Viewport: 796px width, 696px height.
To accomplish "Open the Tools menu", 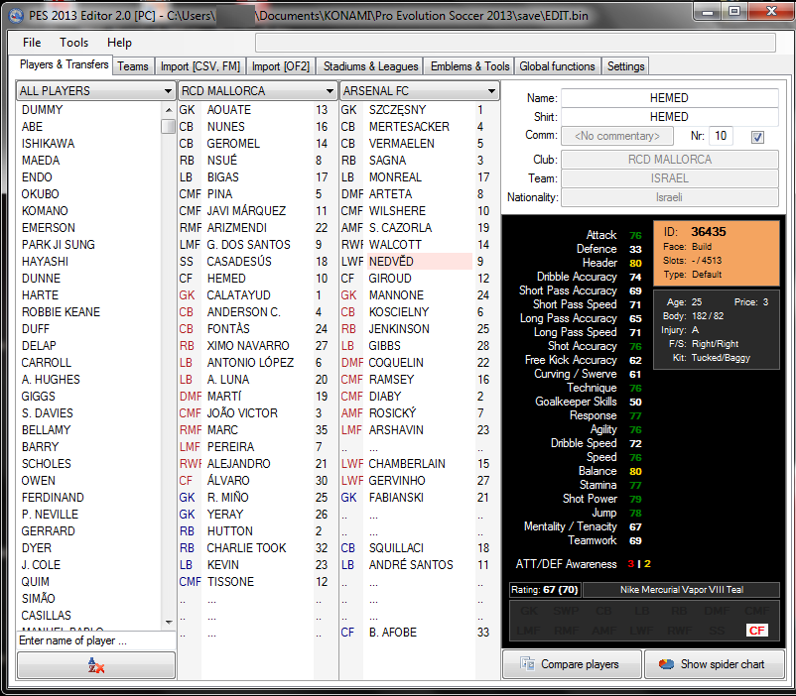I will [73, 43].
